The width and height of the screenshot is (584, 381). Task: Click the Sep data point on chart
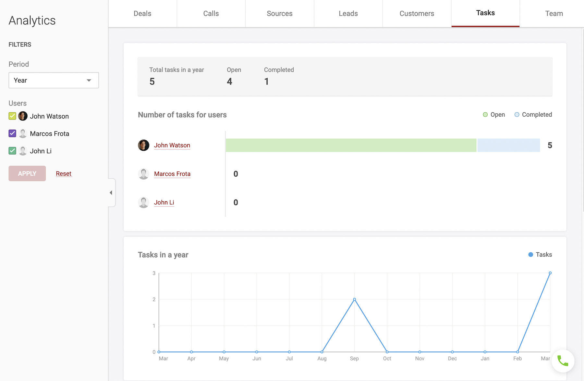coord(354,299)
